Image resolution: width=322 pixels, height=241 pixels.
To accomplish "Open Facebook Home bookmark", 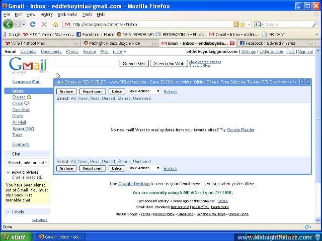I will [95, 35].
